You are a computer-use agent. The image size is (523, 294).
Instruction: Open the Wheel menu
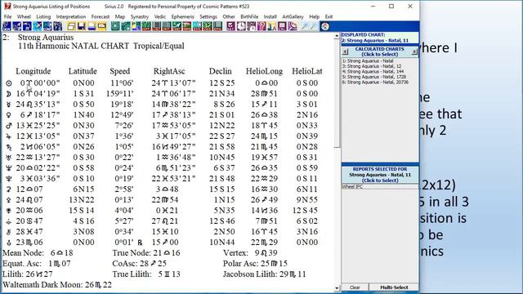(24, 16)
